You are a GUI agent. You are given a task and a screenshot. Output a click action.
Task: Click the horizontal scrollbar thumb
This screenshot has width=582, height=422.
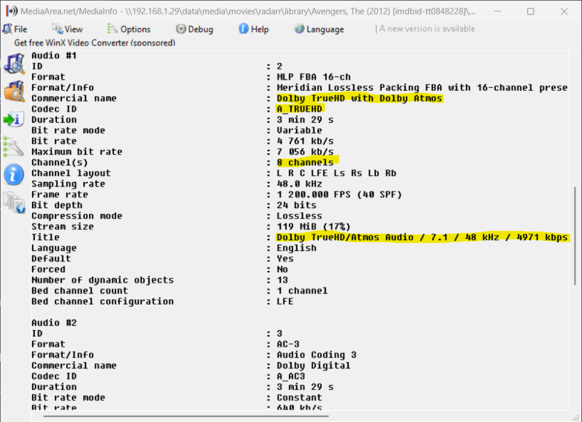click(x=186, y=416)
